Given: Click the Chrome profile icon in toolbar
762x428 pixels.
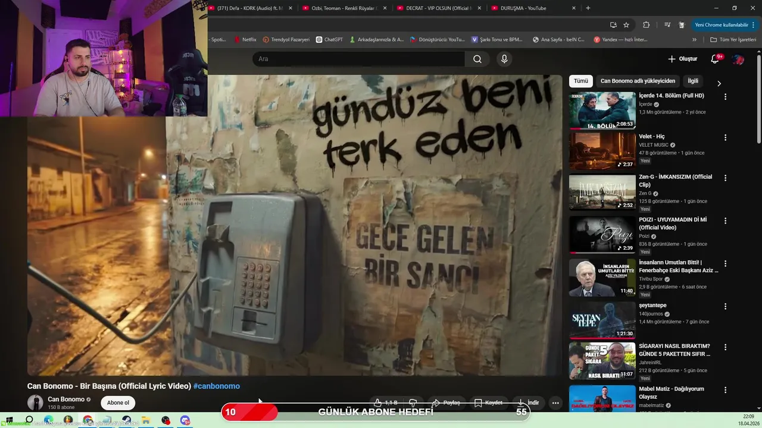Looking at the screenshot, I should (x=682, y=25).
